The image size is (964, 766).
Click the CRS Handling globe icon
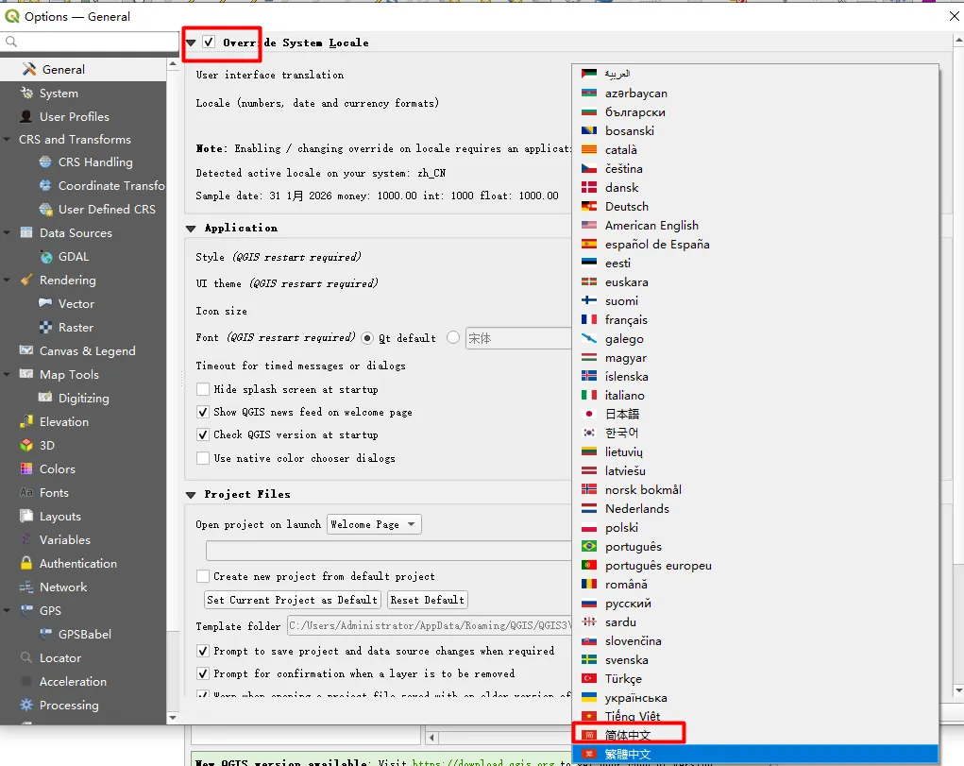coord(45,162)
